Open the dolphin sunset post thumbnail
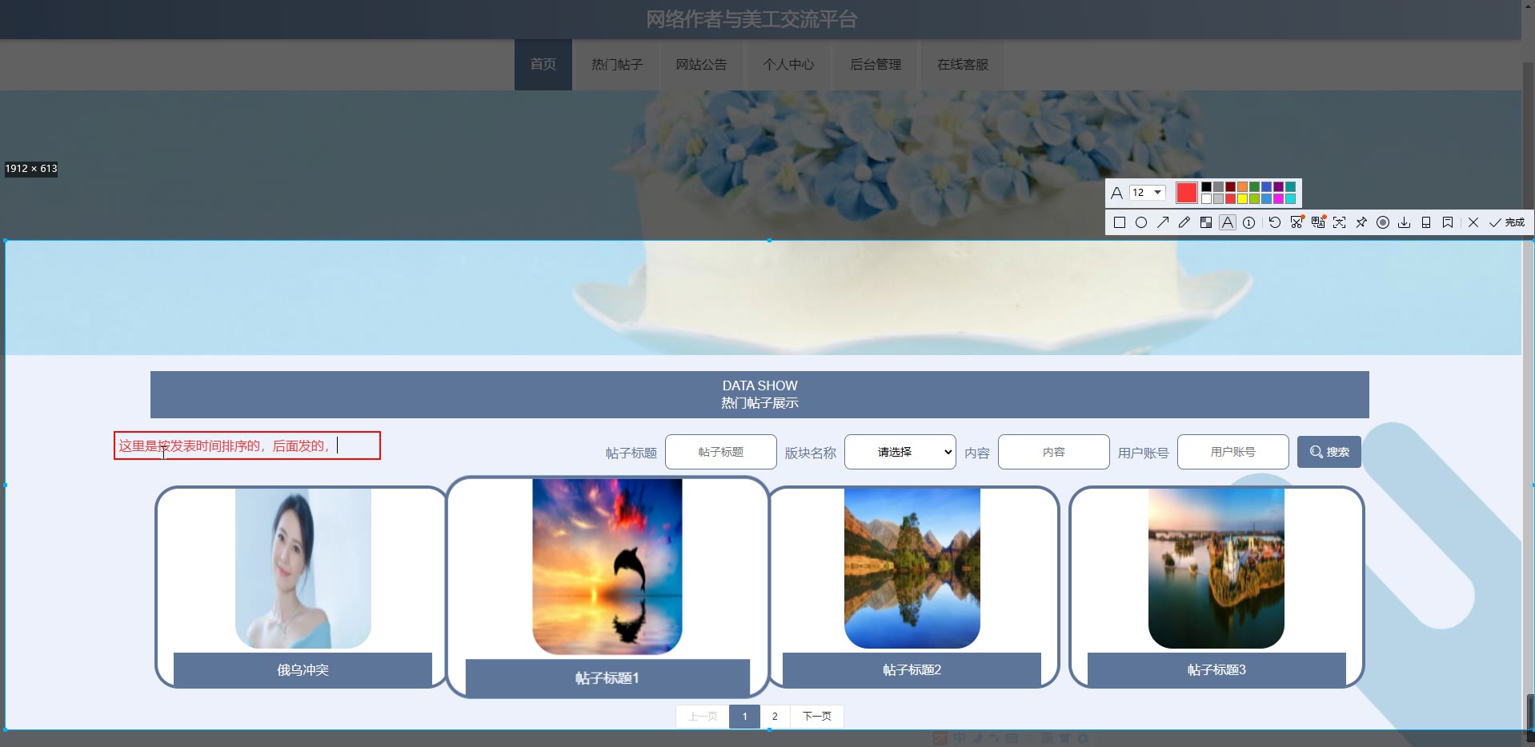This screenshot has width=1535, height=747. point(607,566)
